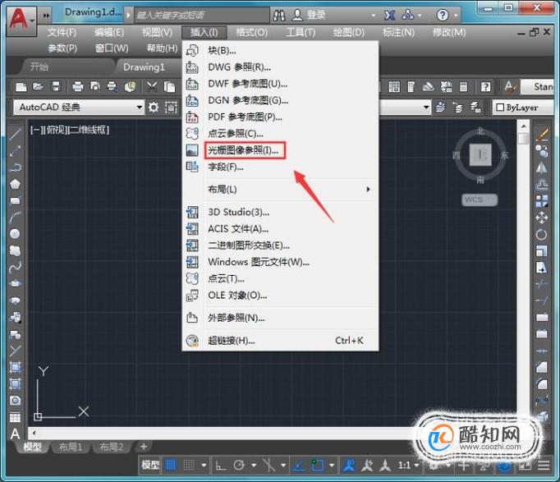Expand the quick access toolbar arrows
Image resolution: width=560 pixels, height=482 pixels.
tap(46, 16)
